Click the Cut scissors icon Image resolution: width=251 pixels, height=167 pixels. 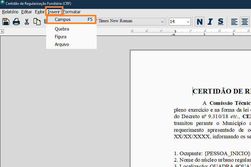(27, 22)
